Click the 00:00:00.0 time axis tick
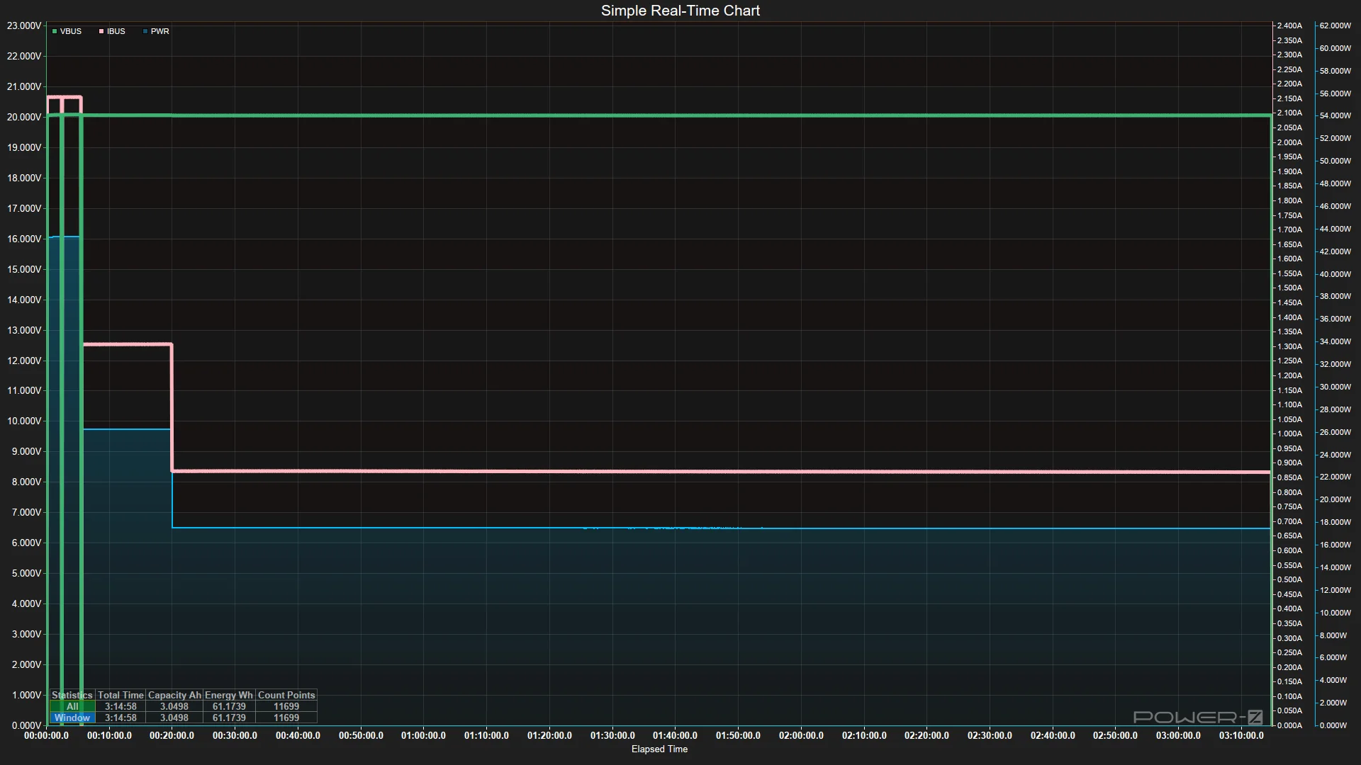Viewport: 1361px width, 765px height. coord(46,735)
